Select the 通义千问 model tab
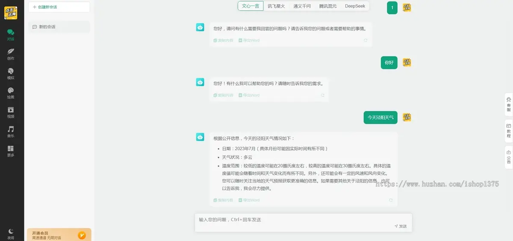 [302, 6]
